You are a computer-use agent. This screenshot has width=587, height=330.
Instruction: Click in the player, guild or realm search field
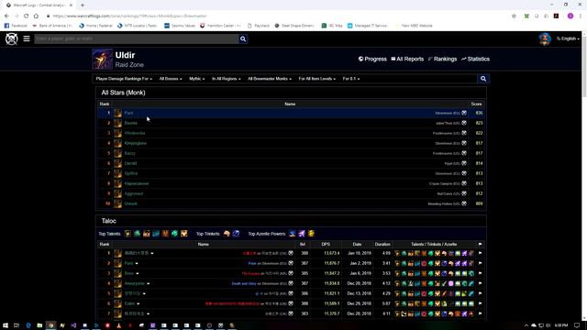pos(137,38)
